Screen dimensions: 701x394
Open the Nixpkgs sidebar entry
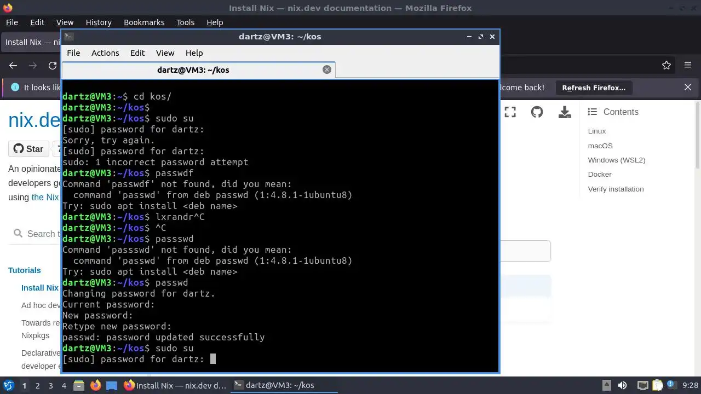point(35,335)
